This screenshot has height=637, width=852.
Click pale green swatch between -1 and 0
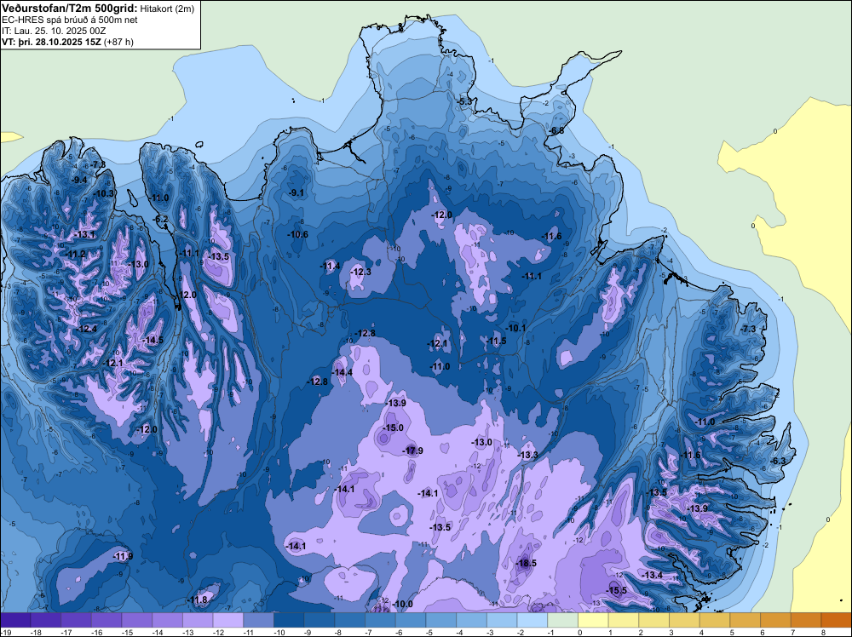(x=563, y=620)
